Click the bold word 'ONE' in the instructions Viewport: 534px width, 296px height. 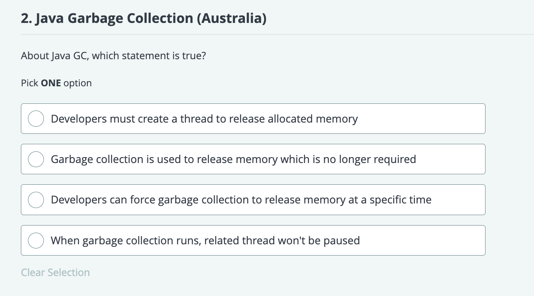51,83
